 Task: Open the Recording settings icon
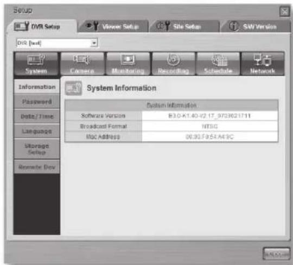pyautogui.click(x=173, y=64)
